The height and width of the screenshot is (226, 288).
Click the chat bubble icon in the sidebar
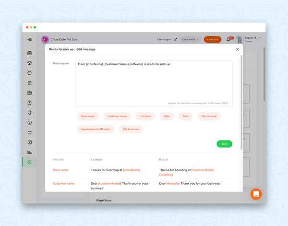tap(29, 73)
